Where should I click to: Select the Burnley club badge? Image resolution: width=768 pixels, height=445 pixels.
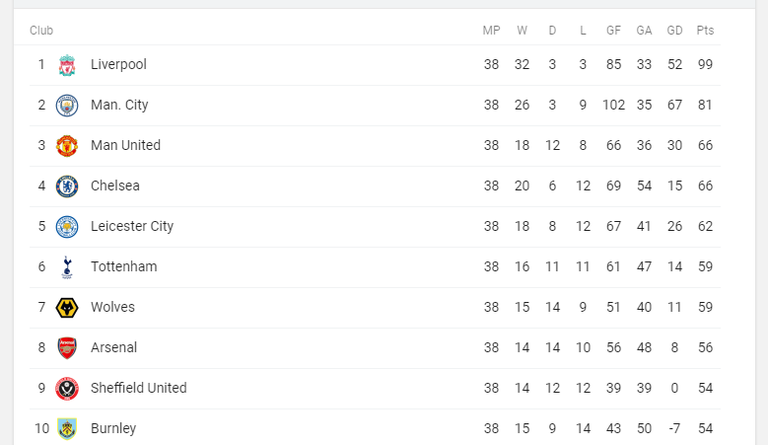click(x=67, y=429)
